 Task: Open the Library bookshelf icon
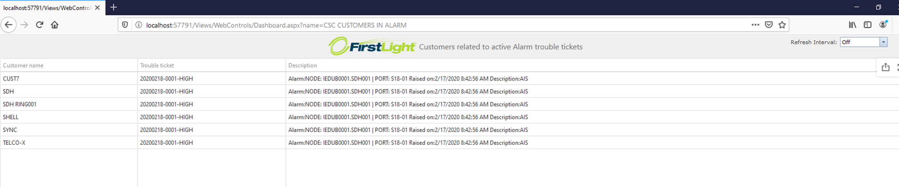coord(852,25)
